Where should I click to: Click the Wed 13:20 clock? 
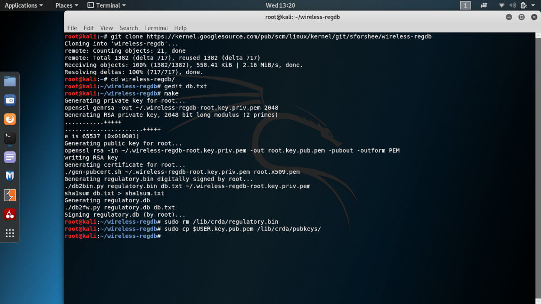[280, 5]
